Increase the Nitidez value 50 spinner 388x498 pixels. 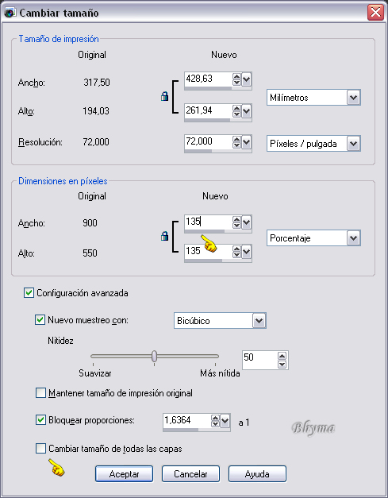pos(282,356)
